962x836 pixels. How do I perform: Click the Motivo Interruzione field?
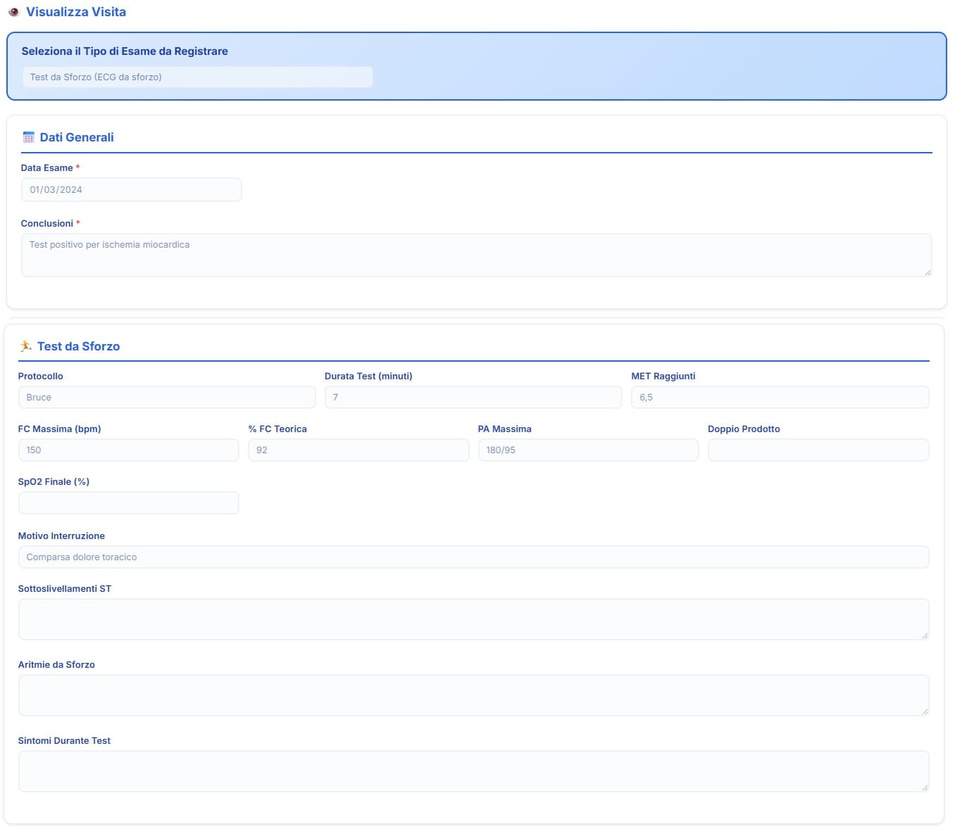[473, 557]
